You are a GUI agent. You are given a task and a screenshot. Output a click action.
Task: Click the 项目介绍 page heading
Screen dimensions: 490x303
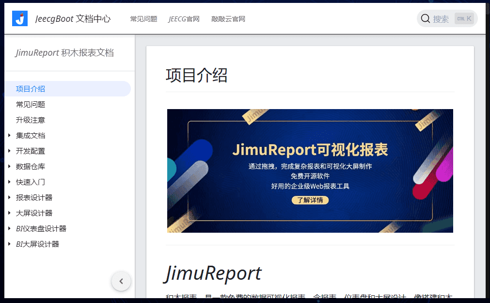point(197,75)
